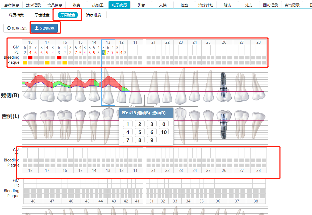The width and height of the screenshot is (312, 215).
Task: Select the highlighted PD cell of tooth 13
Action: [x=103, y=52]
